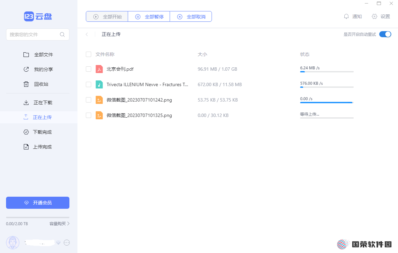Check the box for 微信截图_20230707101242.png

click(88, 100)
